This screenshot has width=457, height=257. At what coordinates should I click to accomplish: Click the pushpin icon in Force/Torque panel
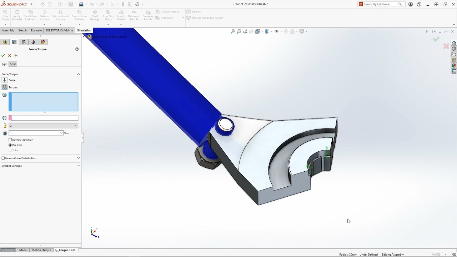[16, 55]
